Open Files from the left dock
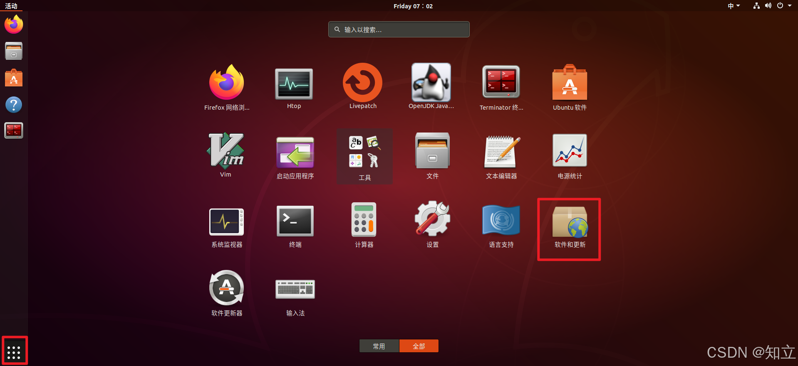Viewport: 798px width, 366px height. point(14,51)
